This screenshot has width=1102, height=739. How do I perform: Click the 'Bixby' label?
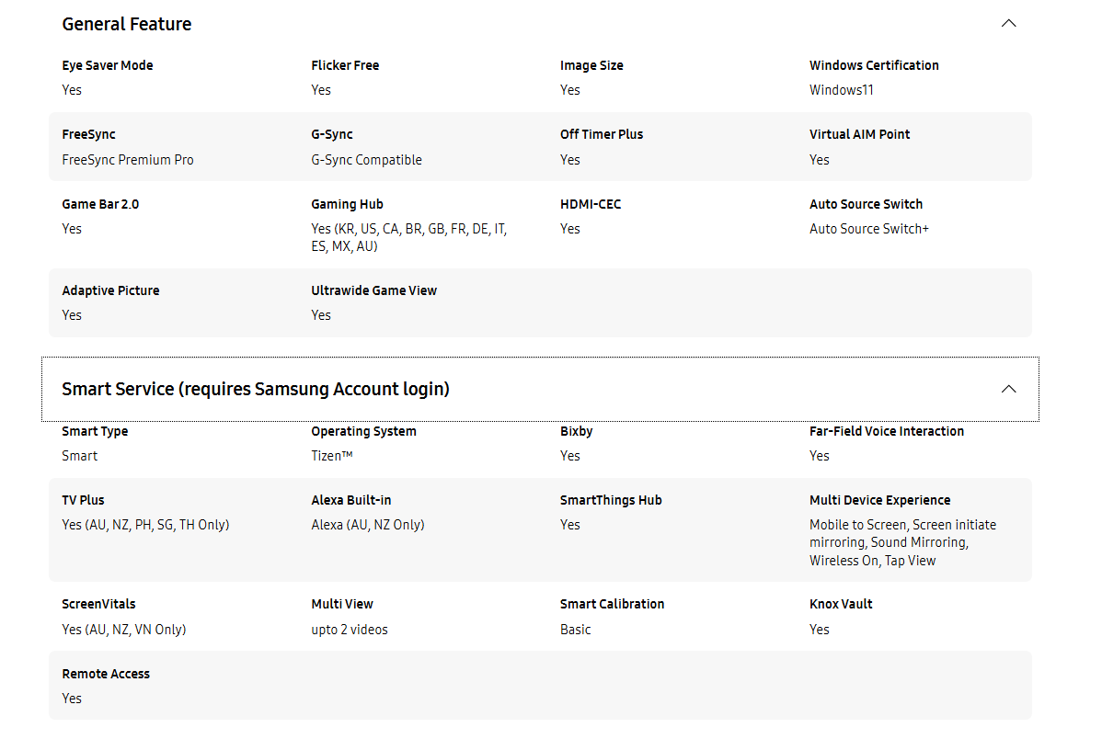(577, 431)
